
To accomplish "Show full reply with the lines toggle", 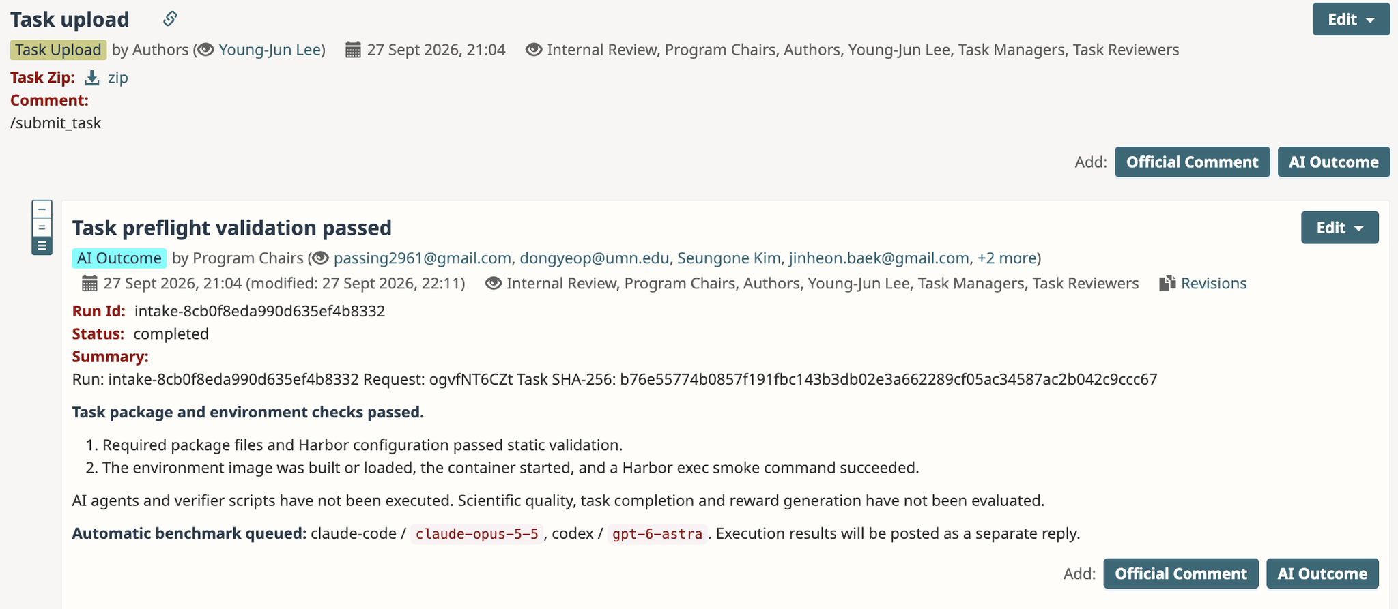I will coord(42,246).
